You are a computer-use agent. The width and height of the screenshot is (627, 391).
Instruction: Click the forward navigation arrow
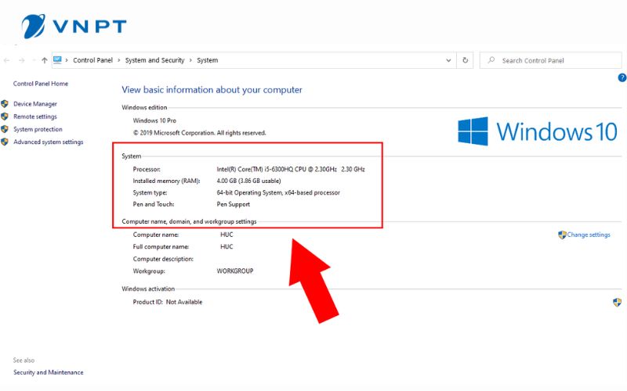click(x=22, y=60)
